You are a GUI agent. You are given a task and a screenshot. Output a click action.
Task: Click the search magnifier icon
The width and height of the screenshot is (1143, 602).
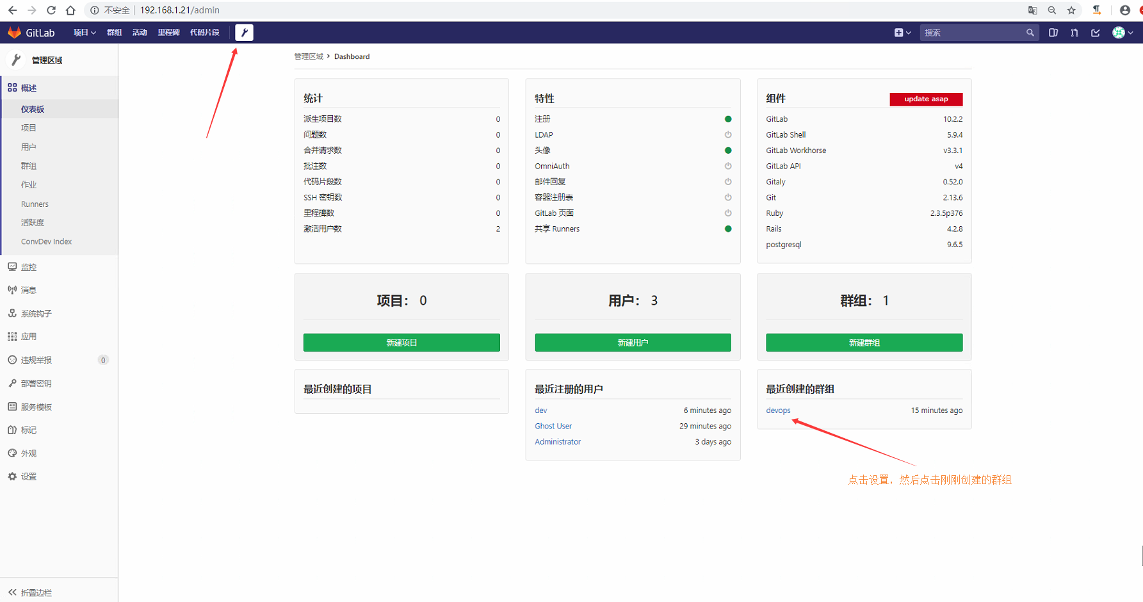tap(1030, 33)
